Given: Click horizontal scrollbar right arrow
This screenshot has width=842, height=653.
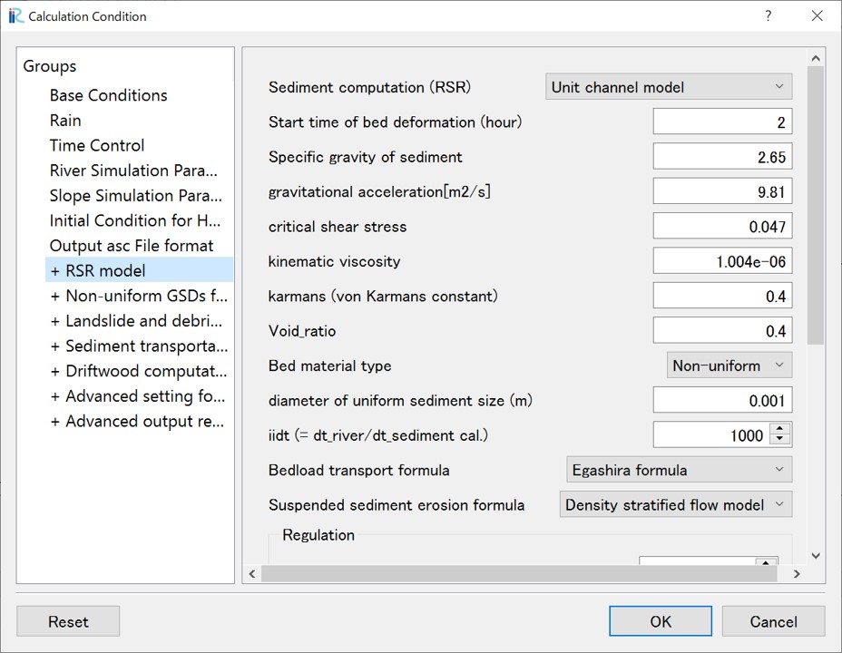Looking at the screenshot, I should (797, 573).
